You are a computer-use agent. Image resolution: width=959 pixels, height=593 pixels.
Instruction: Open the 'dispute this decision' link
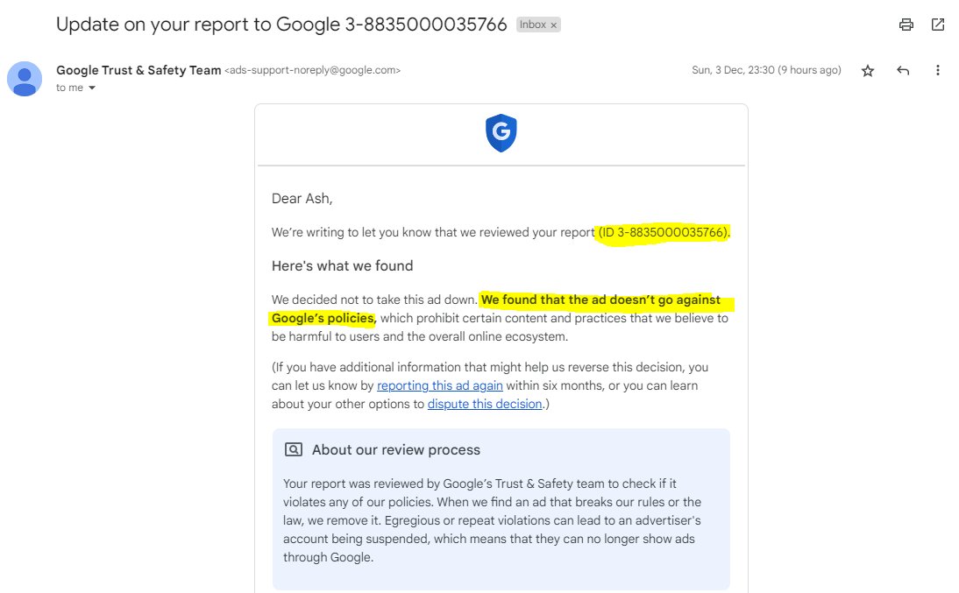[485, 404]
